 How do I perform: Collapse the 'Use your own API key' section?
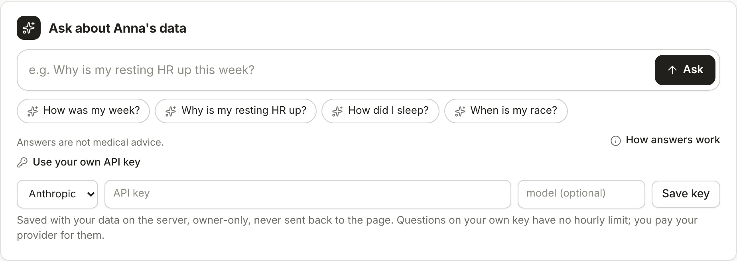point(79,162)
